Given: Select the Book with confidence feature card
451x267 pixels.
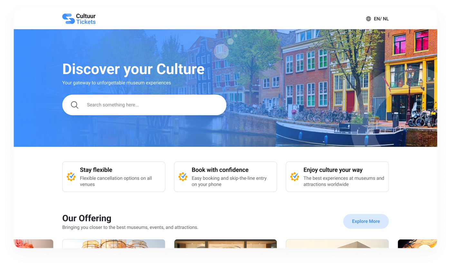Looking at the screenshot, I should coord(225,176).
